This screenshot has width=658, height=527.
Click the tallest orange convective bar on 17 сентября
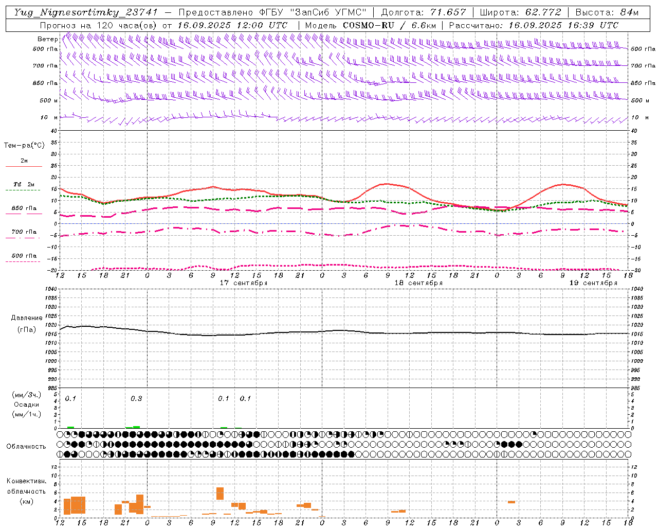220,494
